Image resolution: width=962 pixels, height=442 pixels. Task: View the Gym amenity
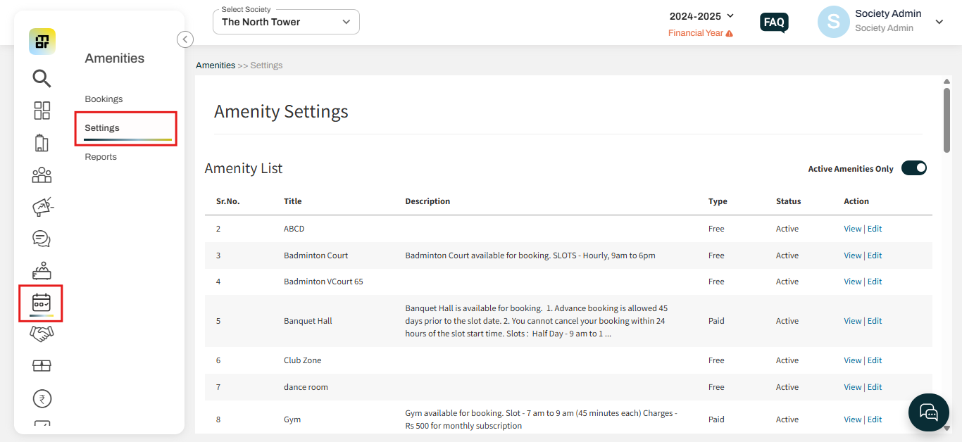[x=852, y=419]
